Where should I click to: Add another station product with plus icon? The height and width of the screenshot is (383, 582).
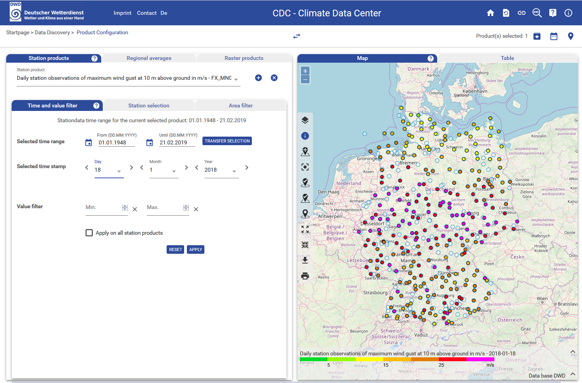tap(258, 78)
